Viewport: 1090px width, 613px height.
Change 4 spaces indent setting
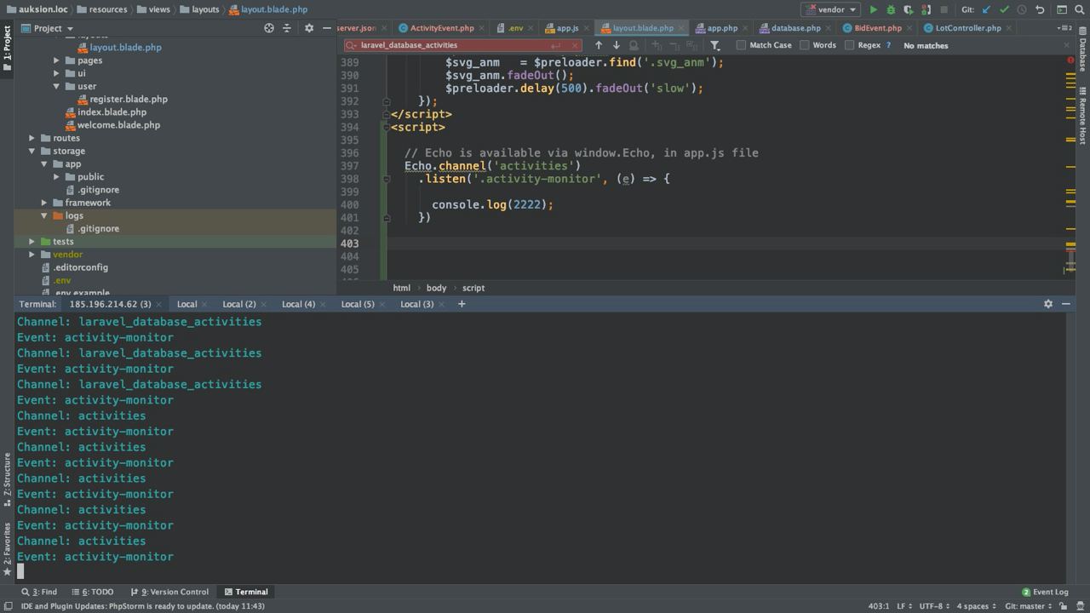[976, 606]
